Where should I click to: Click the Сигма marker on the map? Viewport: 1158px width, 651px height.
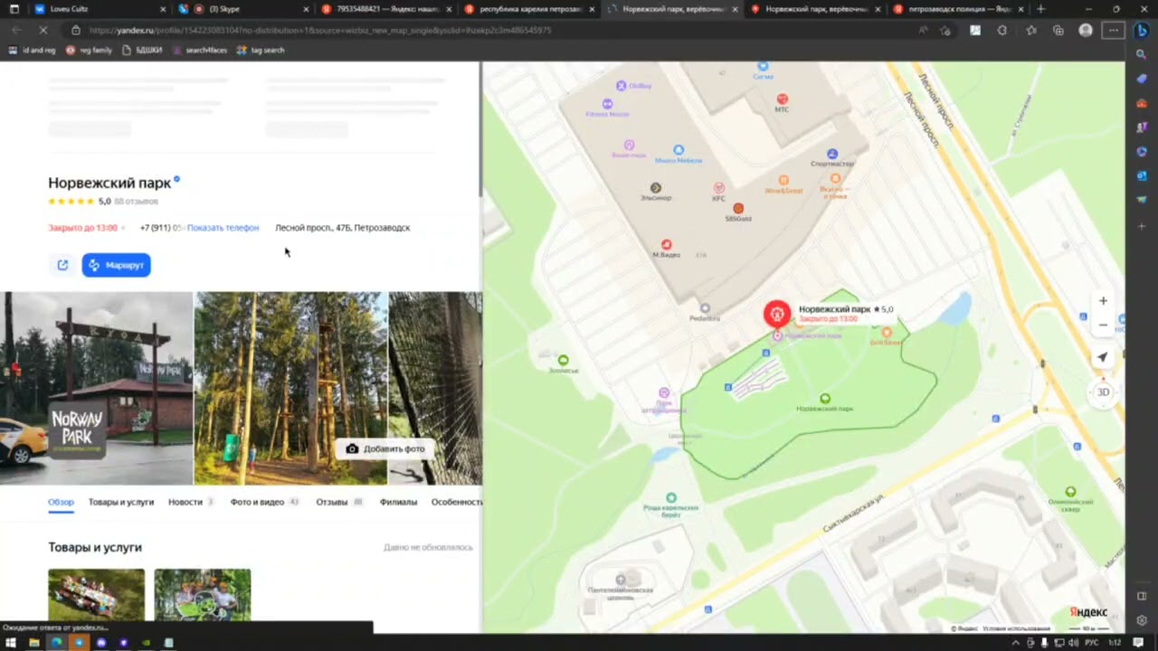point(763,66)
